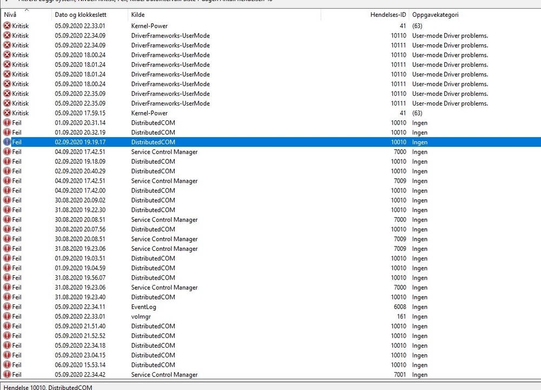The width and height of the screenshot is (541, 390).
Task: Click error icon of 02.09.2020 20.40.29 row
Action: (x=7, y=171)
